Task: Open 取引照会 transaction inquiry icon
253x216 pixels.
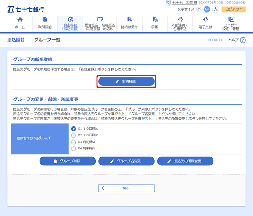Action: [x=45, y=20]
